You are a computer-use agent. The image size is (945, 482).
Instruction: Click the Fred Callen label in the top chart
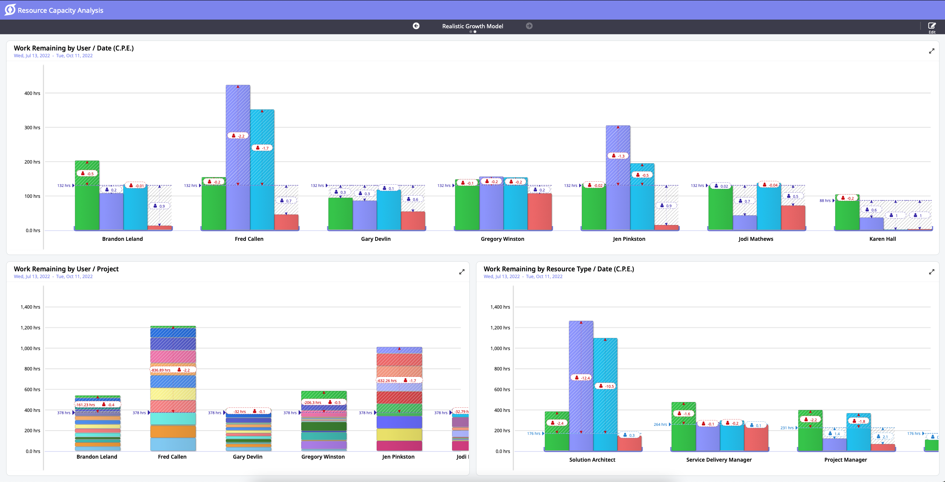click(x=249, y=239)
